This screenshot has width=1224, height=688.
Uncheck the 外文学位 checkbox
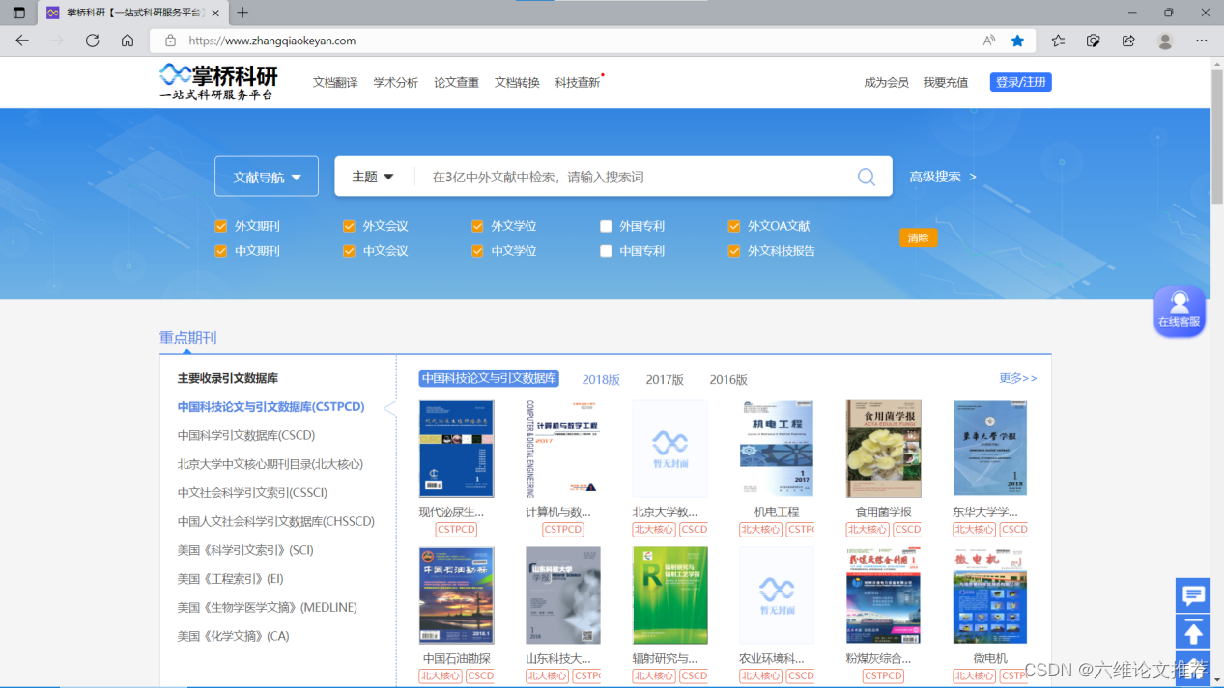point(477,226)
